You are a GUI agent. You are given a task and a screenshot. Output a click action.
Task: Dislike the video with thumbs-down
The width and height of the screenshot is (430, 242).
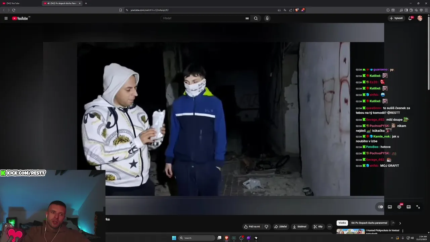[266, 227]
